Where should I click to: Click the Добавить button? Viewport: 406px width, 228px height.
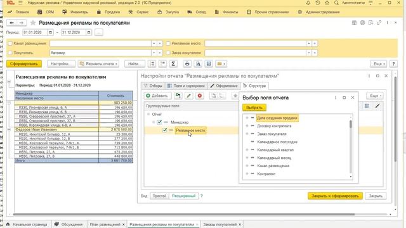coord(158,96)
